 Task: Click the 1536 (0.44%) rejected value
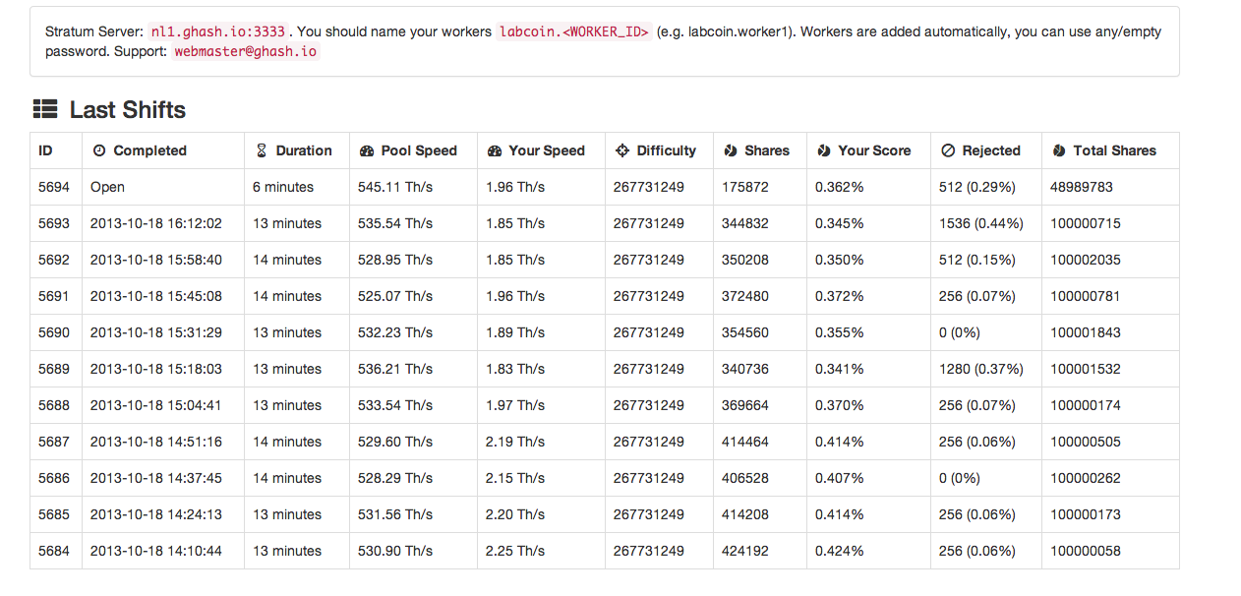(981, 223)
